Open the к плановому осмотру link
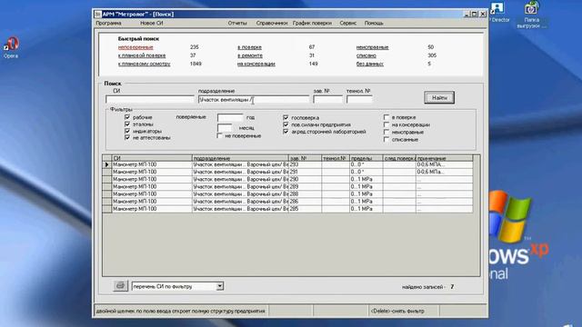Viewport: 582px width, 327px height. tap(144, 64)
